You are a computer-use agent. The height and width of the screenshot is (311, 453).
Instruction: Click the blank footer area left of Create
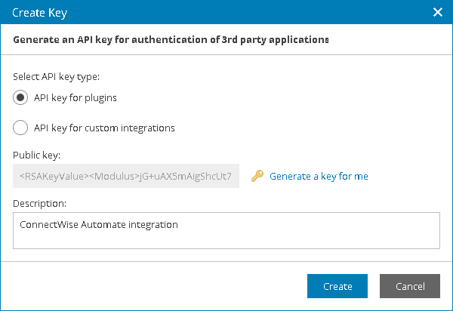point(151,286)
